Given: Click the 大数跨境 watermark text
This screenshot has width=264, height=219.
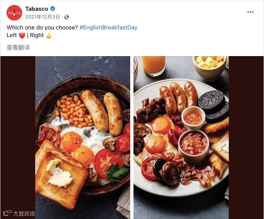Looking at the screenshot, I should tap(24, 213).
